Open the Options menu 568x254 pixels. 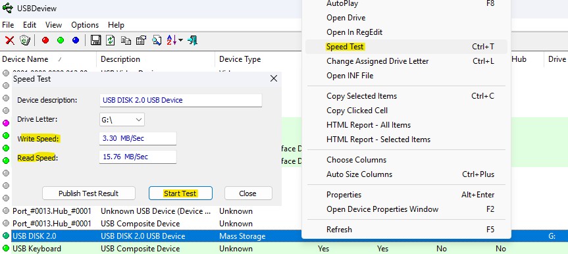[x=85, y=25]
